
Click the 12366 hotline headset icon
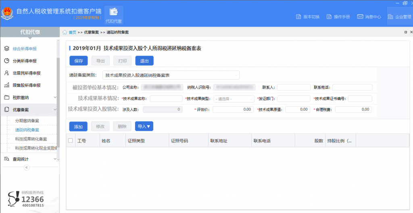coord(14,199)
